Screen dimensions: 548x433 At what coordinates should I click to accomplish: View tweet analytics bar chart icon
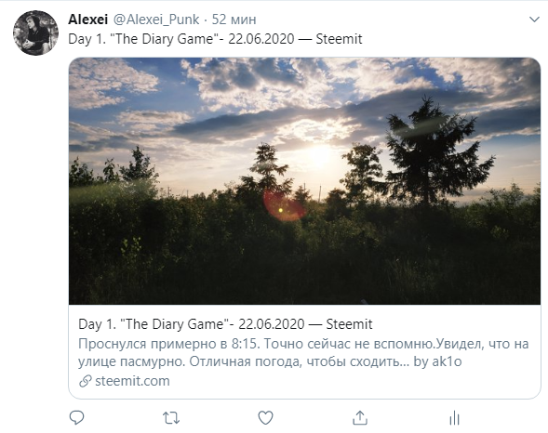pos(454,417)
